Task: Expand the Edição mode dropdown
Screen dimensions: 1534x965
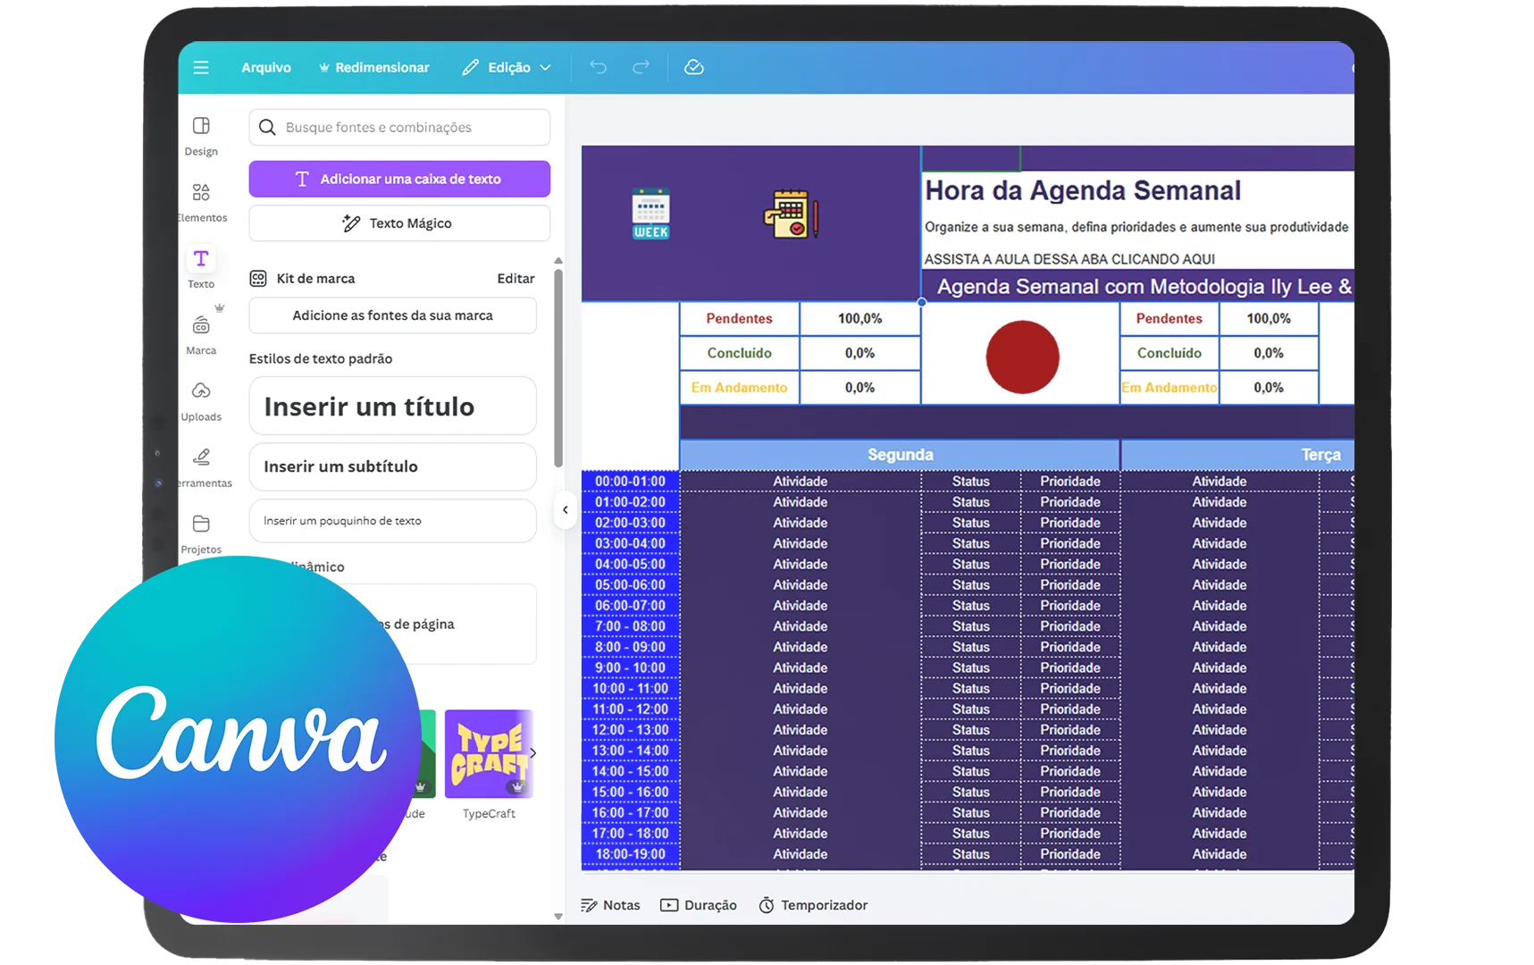Action: (x=507, y=68)
